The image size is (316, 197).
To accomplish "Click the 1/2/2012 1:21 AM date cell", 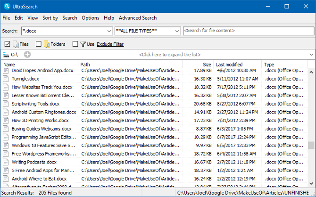I will click(x=235, y=171).
